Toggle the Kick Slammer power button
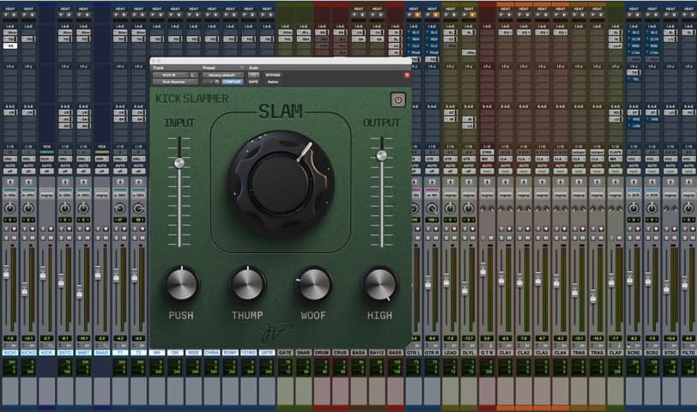 [397, 100]
